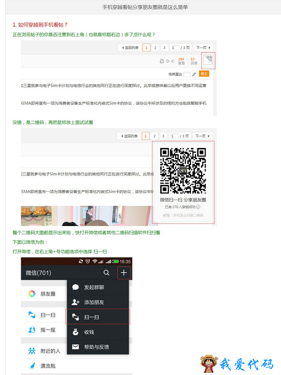Choose 收钱 in the WeChat plus menu

tap(98, 332)
